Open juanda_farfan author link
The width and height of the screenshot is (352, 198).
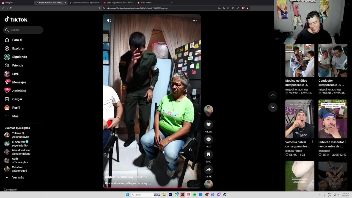(294, 151)
